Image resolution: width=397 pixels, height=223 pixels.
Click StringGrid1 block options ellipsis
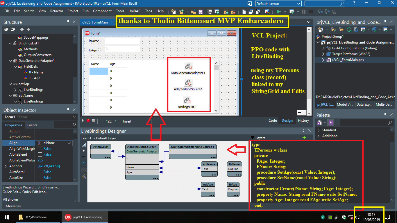click(108, 157)
